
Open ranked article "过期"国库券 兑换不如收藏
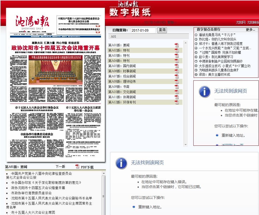click(x=220, y=52)
